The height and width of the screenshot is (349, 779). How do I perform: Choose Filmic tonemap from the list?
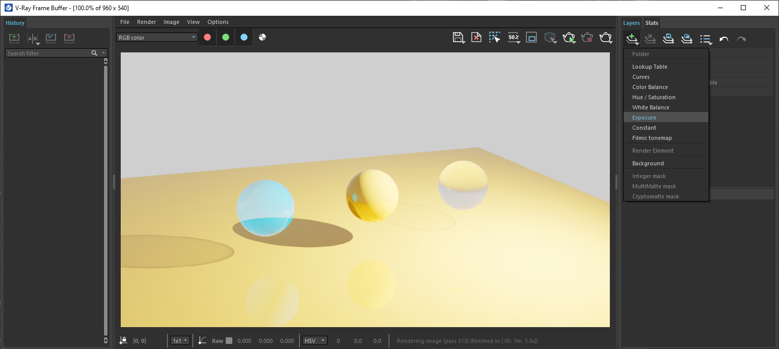[652, 138]
